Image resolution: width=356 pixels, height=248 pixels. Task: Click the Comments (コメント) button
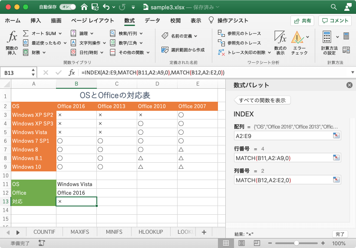pyautogui.click(x=335, y=21)
